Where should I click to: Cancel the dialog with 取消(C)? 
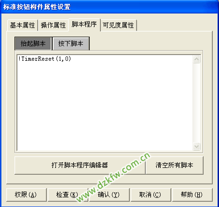point(151,195)
